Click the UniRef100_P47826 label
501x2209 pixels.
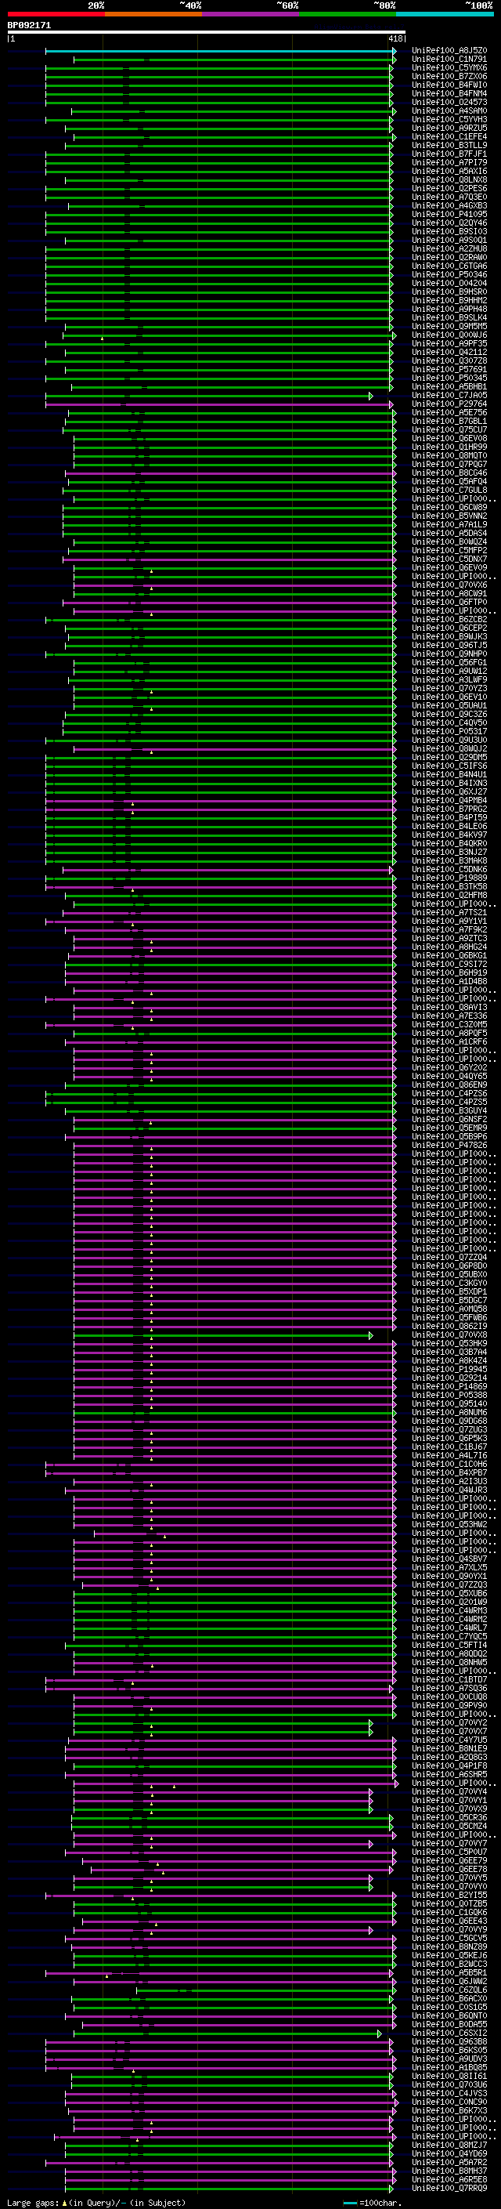[449, 1145]
